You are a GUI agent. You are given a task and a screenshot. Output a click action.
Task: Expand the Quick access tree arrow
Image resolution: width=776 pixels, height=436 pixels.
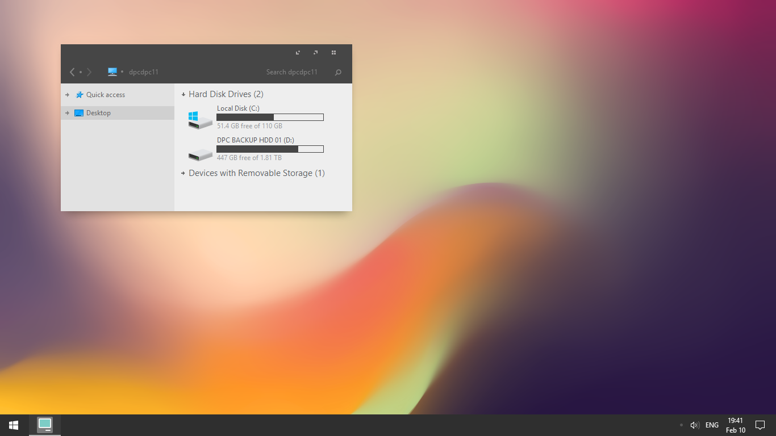tap(68, 94)
